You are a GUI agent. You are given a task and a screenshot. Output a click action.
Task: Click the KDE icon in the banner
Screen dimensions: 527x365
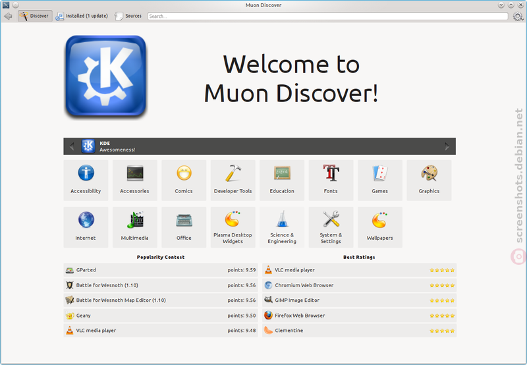(88, 146)
